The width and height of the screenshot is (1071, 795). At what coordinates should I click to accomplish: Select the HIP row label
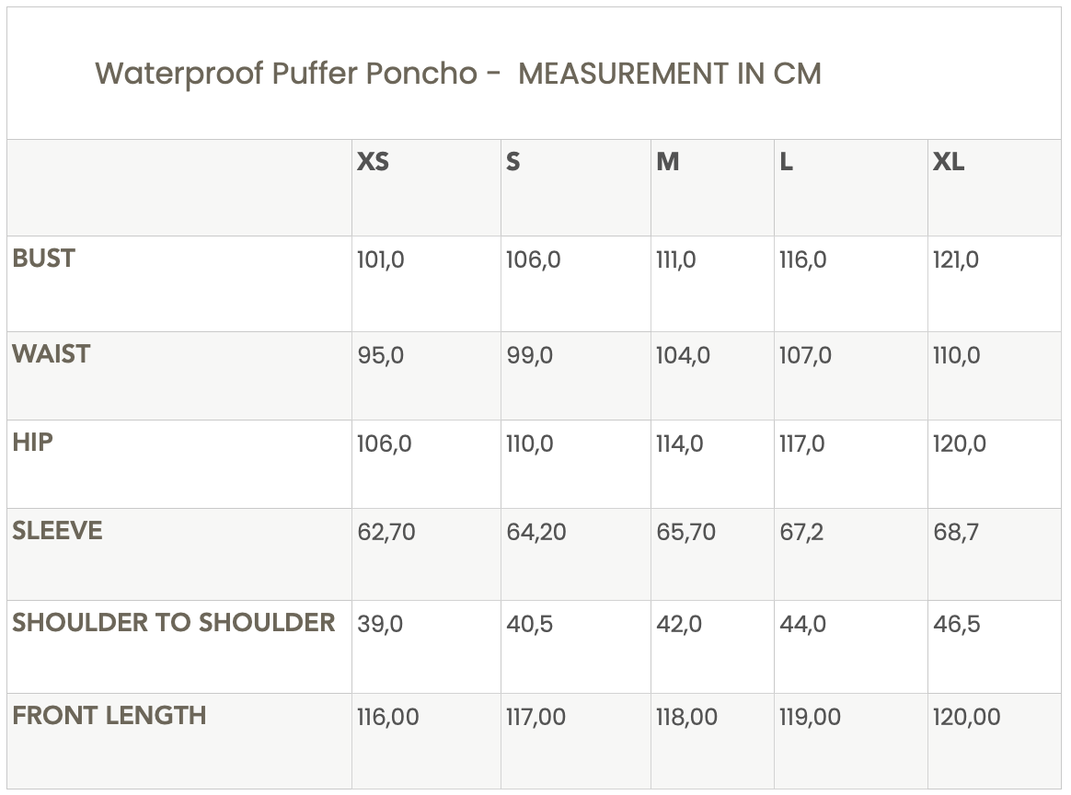[x=32, y=442]
